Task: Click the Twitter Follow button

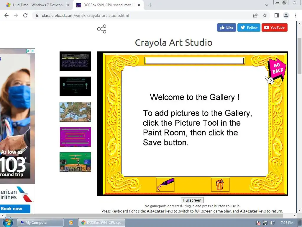Action: point(249,27)
